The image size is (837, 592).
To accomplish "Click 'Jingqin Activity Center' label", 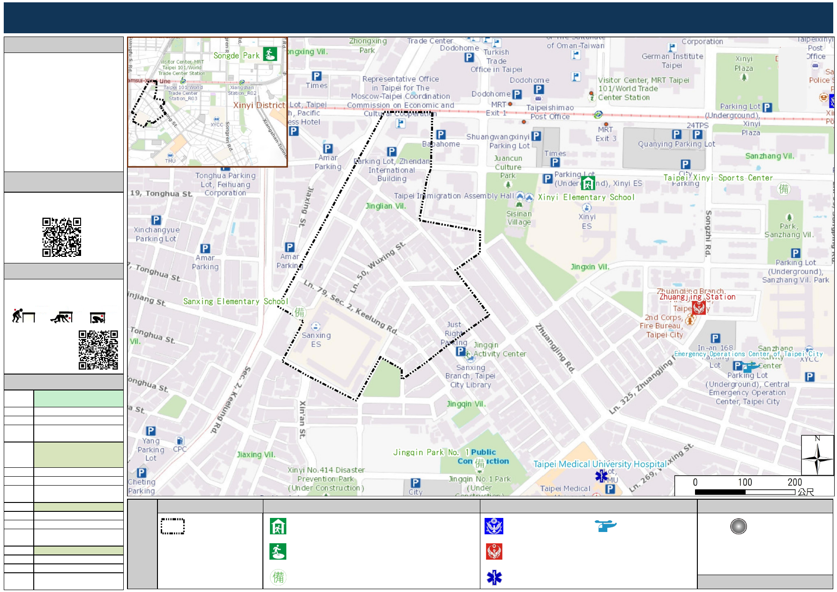I will 500,349.
